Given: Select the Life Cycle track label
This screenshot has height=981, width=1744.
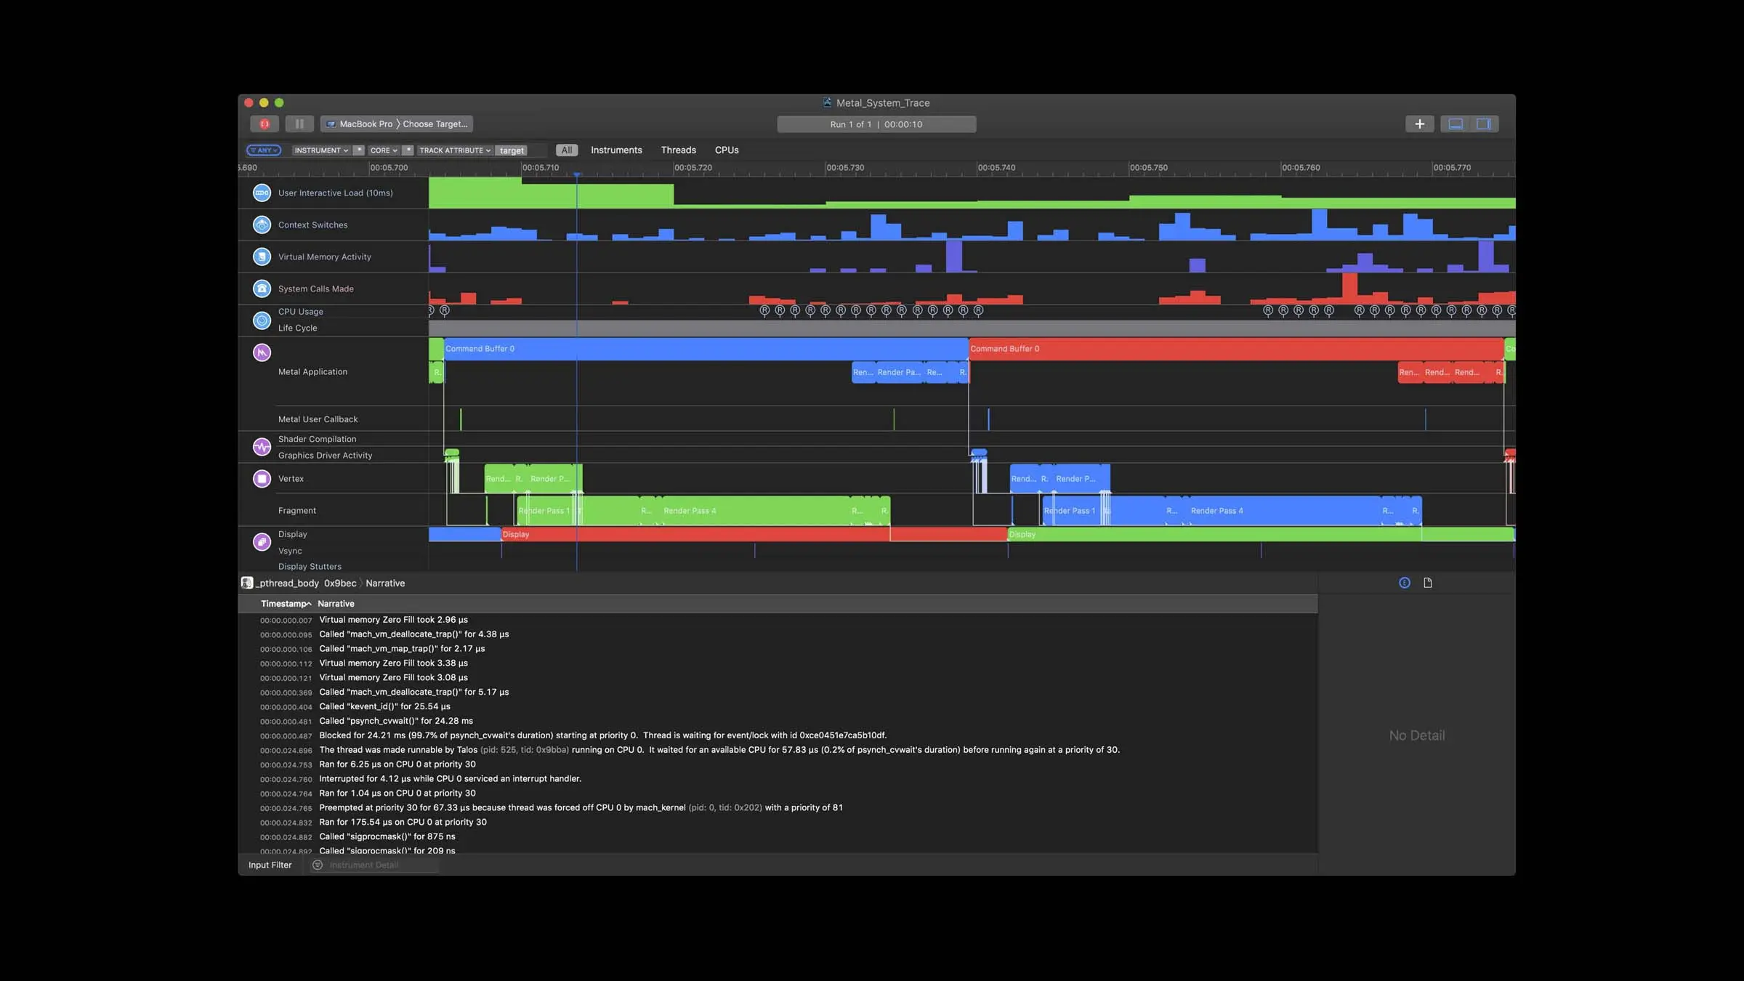Looking at the screenshot, I should coord(297,328).
